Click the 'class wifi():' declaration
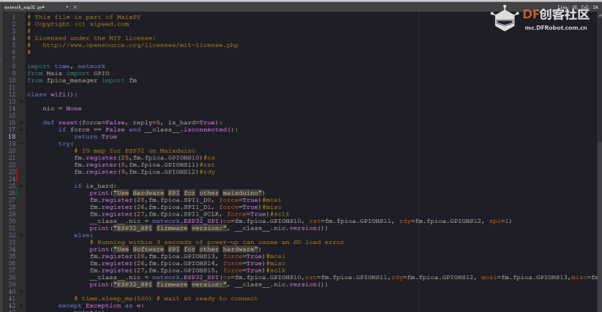Image resolution: width=602 pixels, height=312 pixels. pos(52,95)
